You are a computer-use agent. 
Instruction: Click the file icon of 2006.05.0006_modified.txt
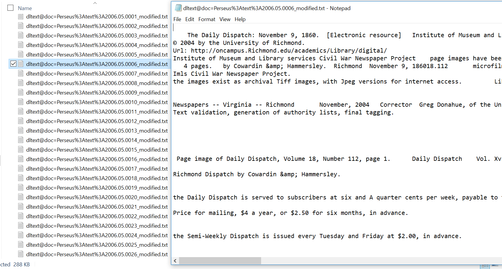[x=21, y=64]
